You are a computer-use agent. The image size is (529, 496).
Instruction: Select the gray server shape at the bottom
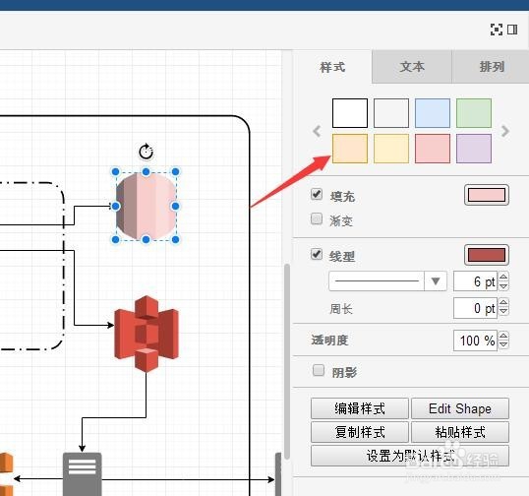pyautogui.click(x=82, y=474)
